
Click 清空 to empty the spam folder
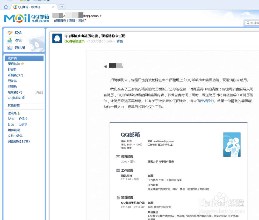39,92
